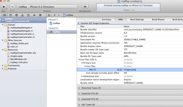Click the plus button on Item 0
The width and height of the screenshot is (183, 107).
[x=118, y=70]
